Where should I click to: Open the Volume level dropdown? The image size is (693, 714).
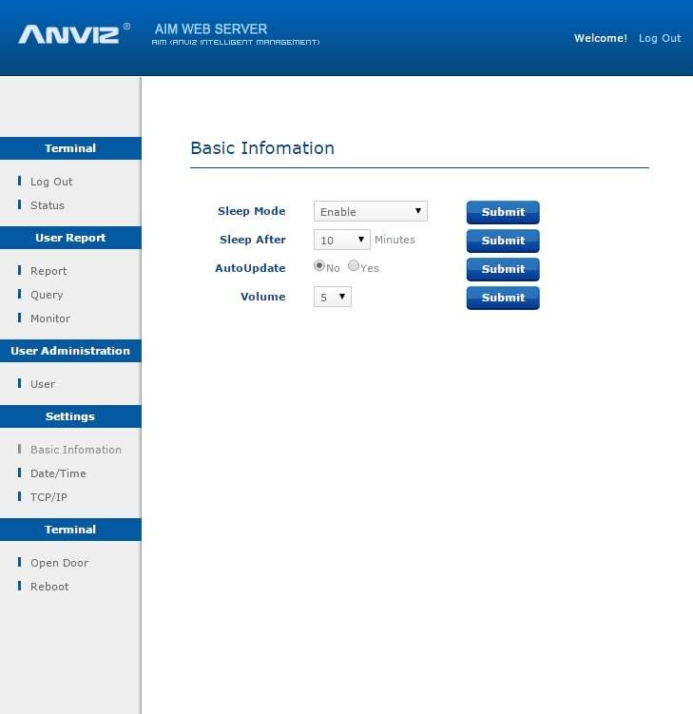point(332,297)
